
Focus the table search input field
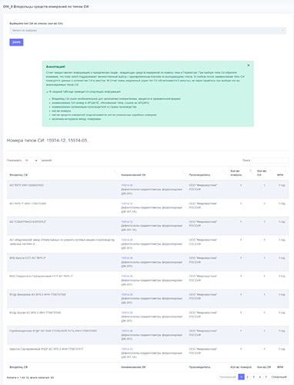tap(270, 160)
